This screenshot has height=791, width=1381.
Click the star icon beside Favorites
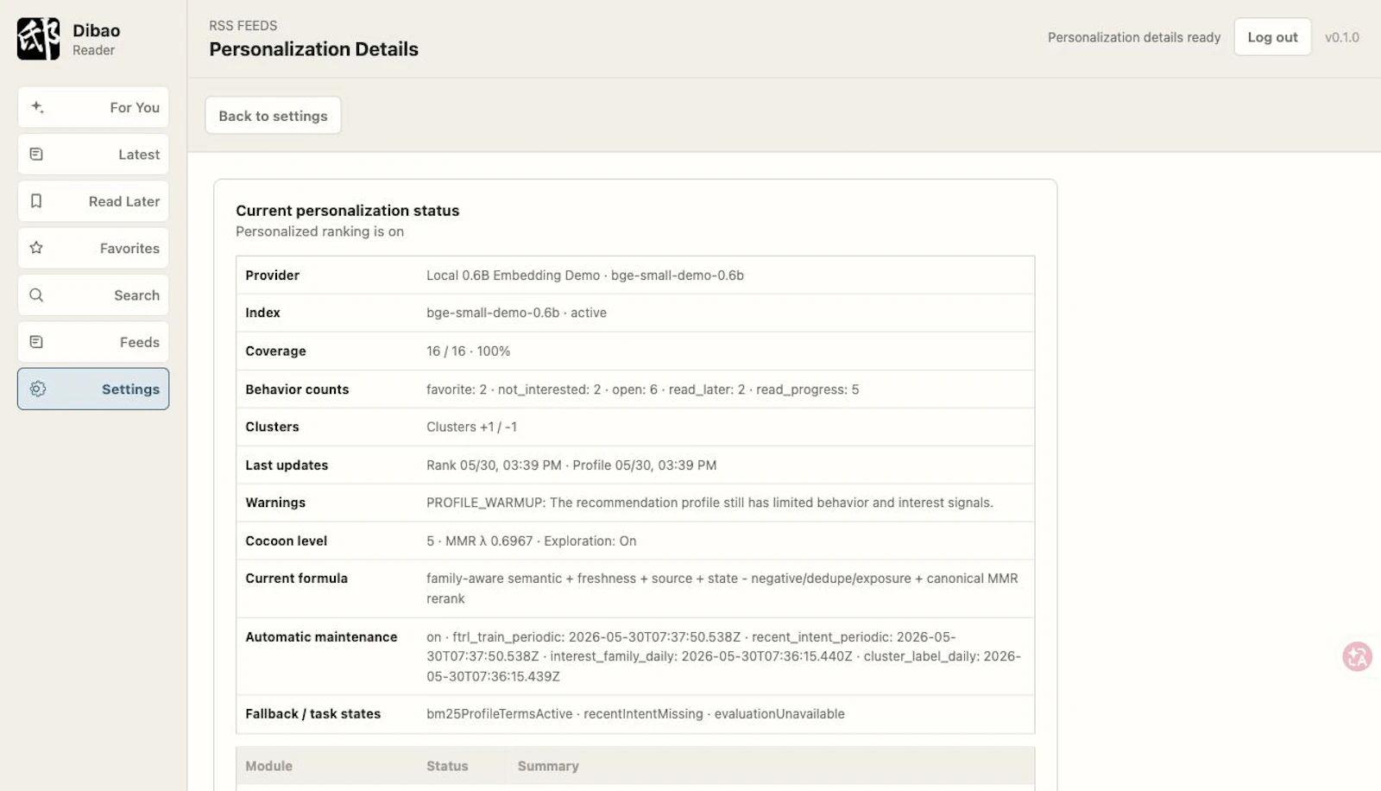36,248
